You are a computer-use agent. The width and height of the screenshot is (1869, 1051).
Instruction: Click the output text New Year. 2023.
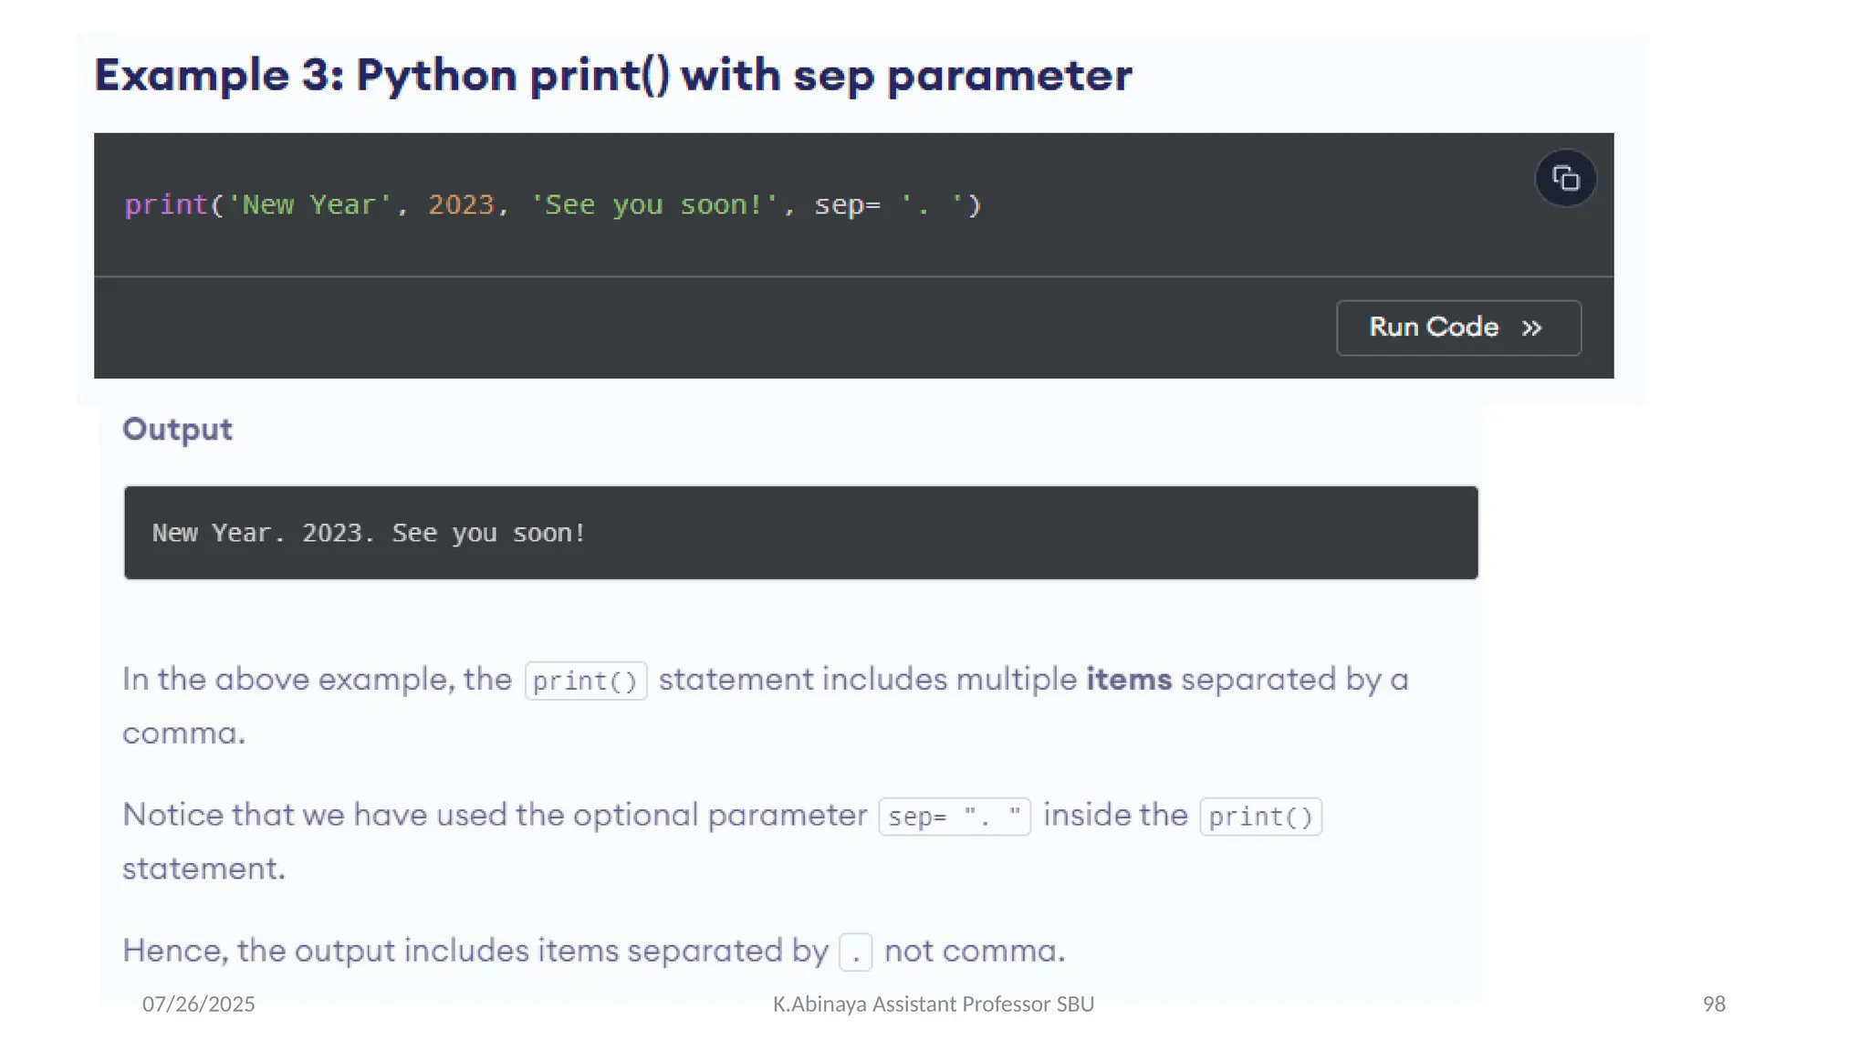point(368,533)
